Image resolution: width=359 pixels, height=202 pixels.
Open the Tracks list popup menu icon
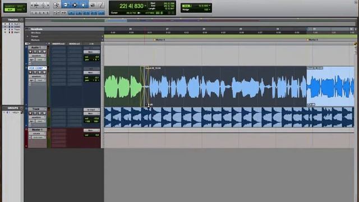21,20
